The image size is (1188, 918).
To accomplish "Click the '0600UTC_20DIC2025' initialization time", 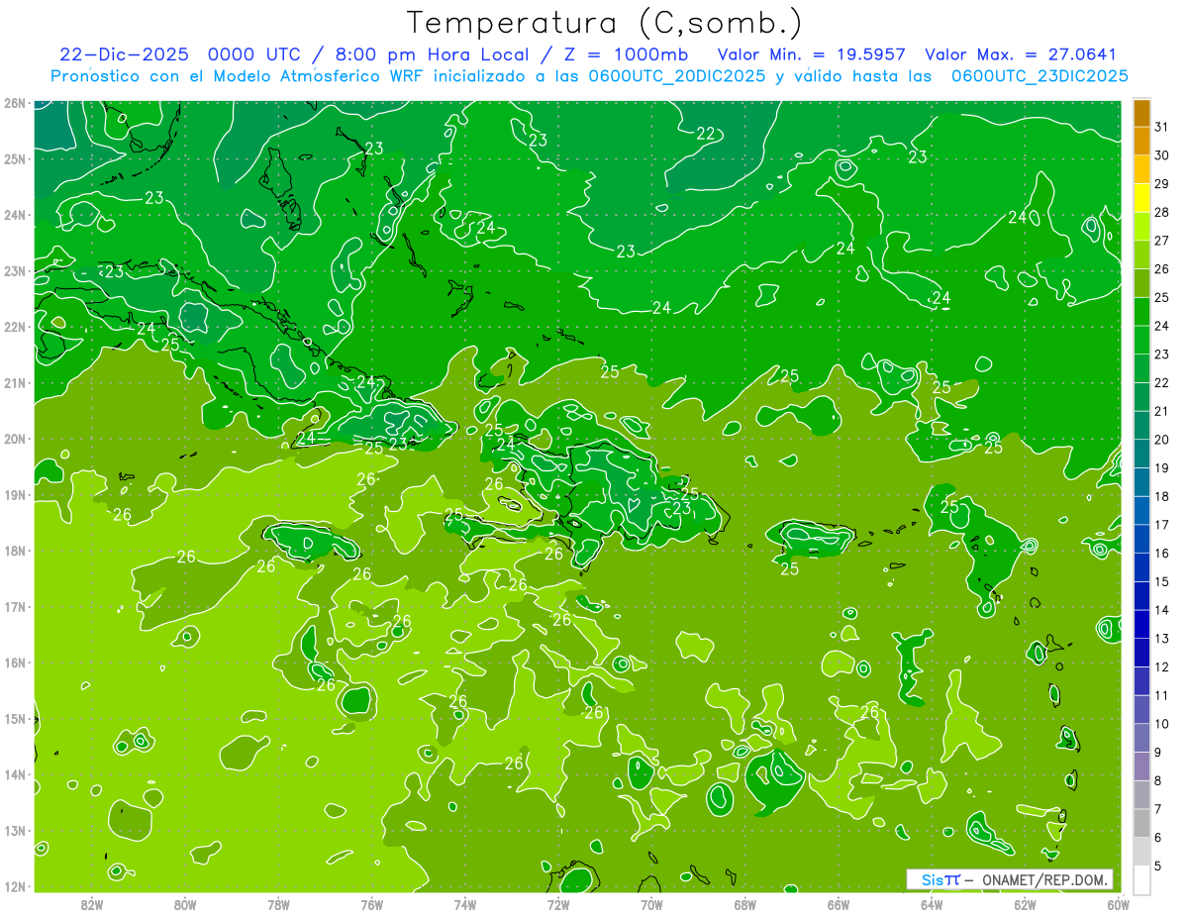I will click(x=676, y=76).
